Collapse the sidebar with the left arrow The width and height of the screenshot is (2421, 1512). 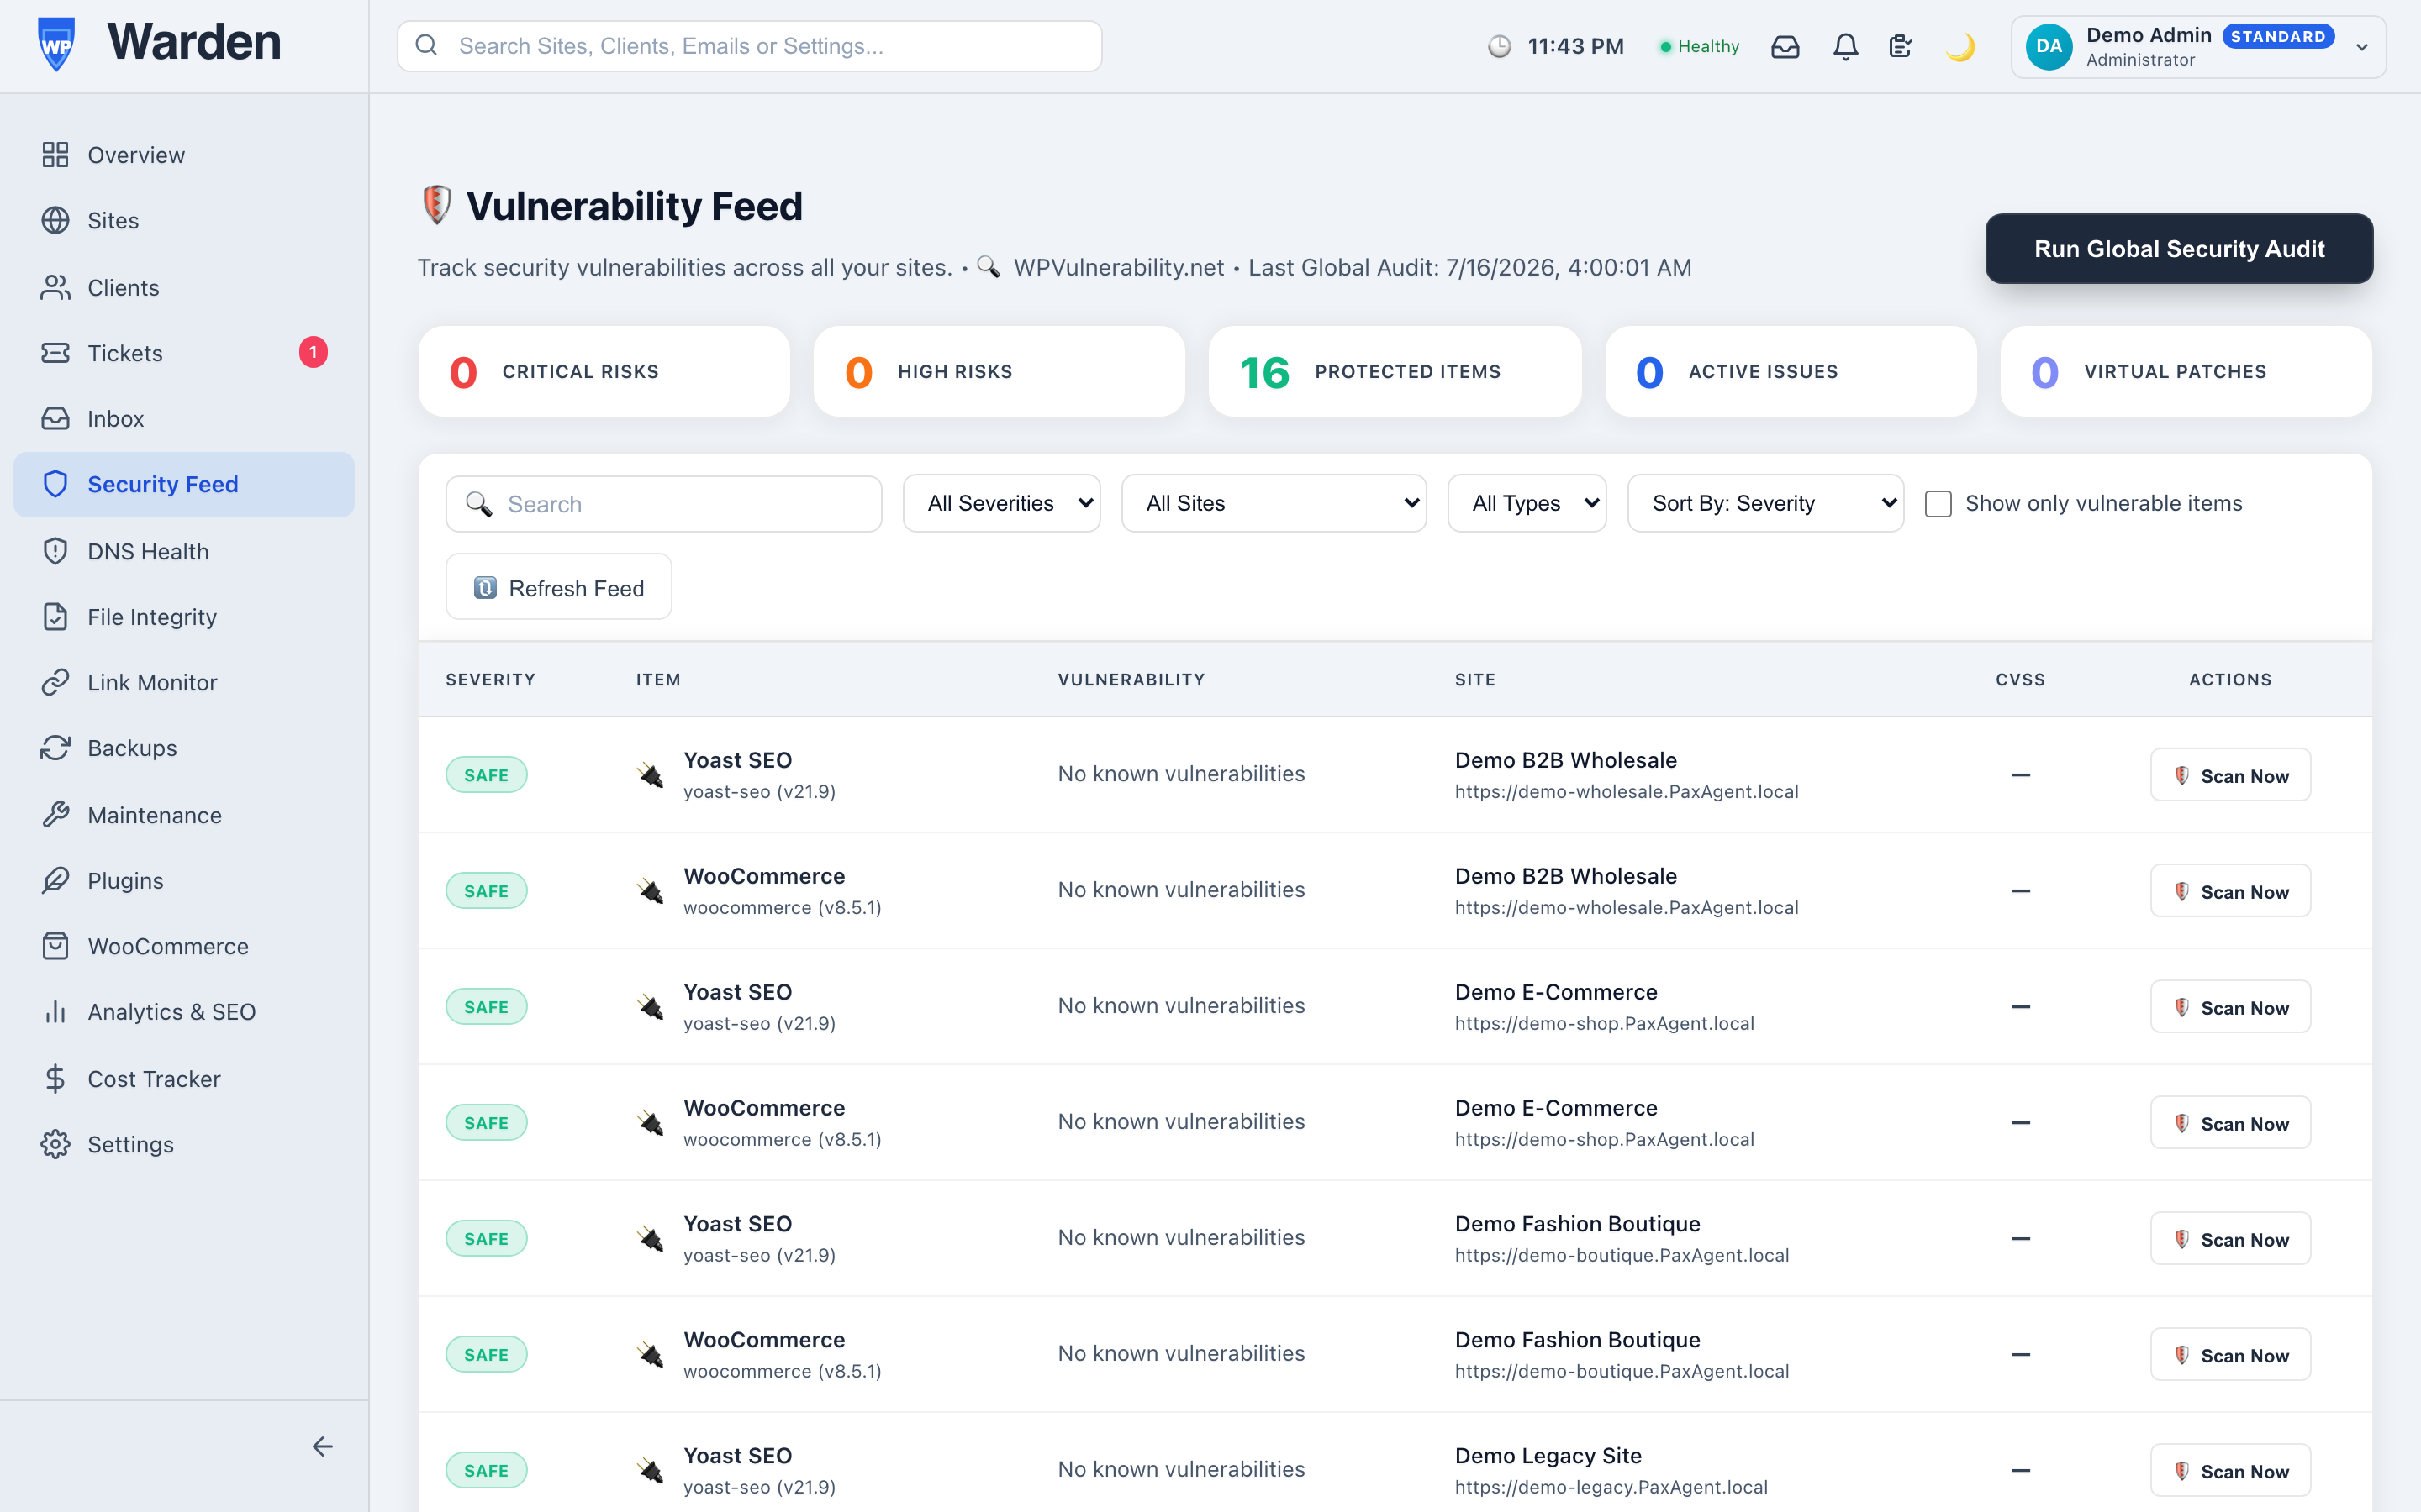[x=322, y=1446]
